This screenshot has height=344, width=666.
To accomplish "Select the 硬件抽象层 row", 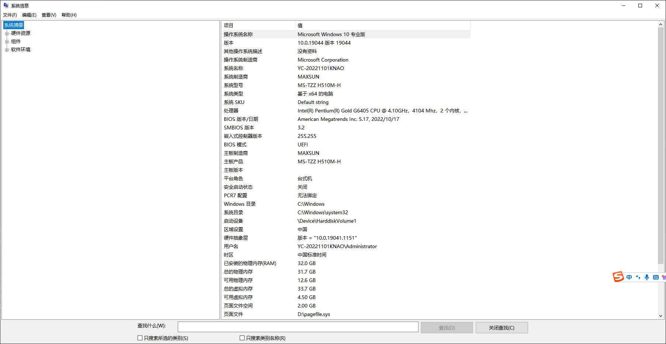I will (346, 238).
